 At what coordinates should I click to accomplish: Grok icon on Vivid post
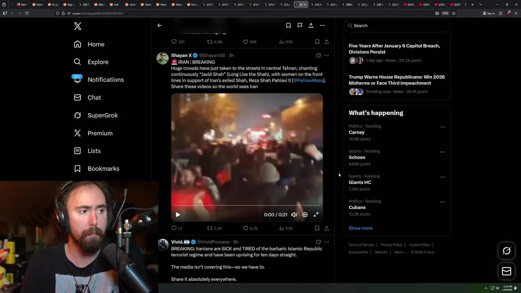coord(318,242)
